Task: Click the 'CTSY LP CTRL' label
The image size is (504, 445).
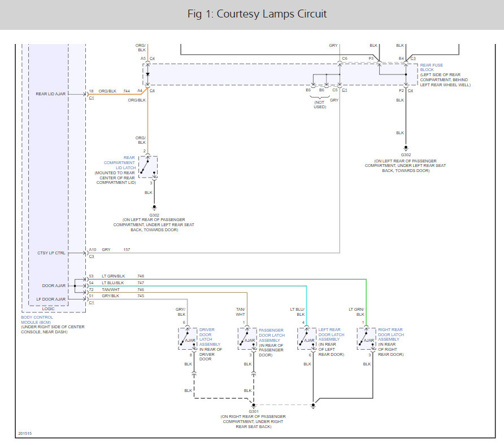Action: tap(51, 253)
